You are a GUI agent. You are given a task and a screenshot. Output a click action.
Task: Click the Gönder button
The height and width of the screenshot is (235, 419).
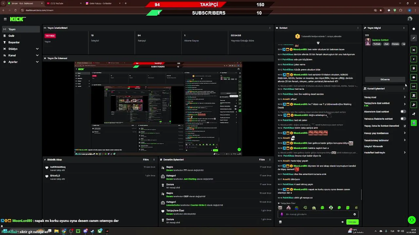pos(352,222)
